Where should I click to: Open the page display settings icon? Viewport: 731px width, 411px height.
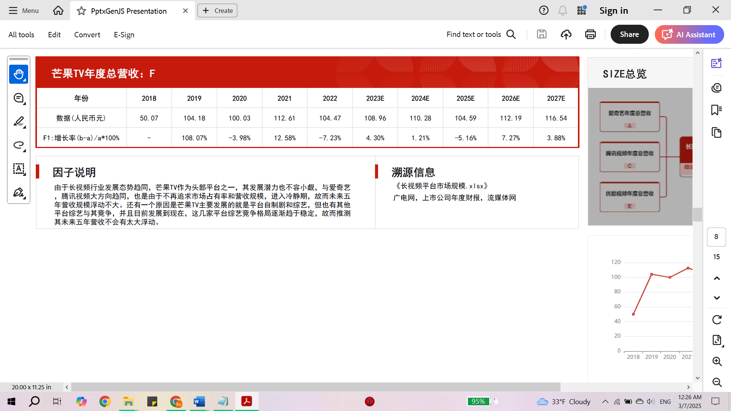717,340
